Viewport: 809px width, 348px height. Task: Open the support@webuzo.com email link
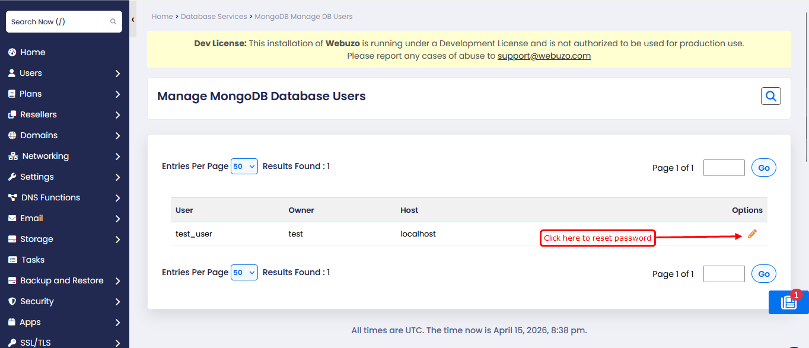[x=544, y=56]
